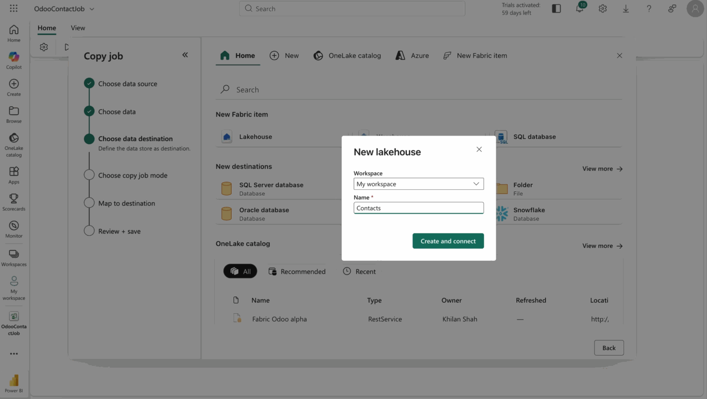Expand the Workspace dropdown

tap(418, 184)
